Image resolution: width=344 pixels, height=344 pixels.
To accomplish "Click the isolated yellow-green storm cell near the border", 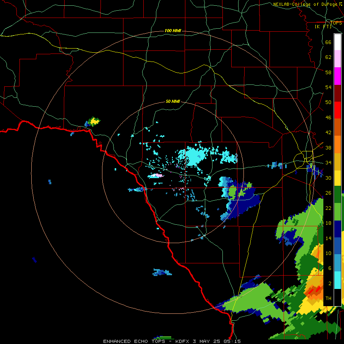I will click(x=94, y=122).
